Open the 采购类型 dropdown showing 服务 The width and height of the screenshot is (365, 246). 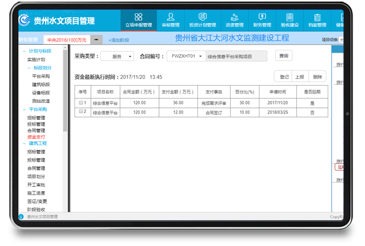point(117,56)
